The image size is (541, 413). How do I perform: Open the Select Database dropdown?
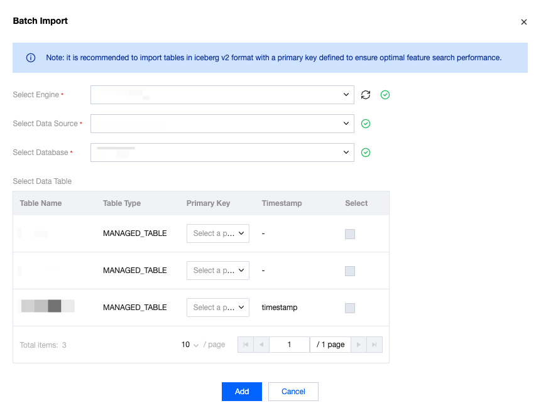(222, 153)
